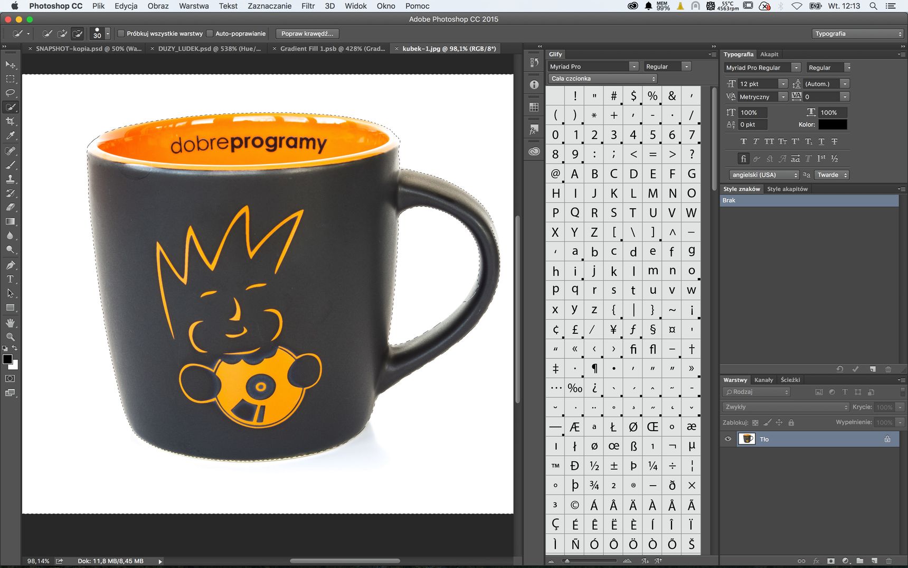Select the Hand tool

(10, 323)
